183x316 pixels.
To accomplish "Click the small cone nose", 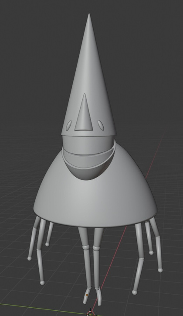I will tap(84, 113).
